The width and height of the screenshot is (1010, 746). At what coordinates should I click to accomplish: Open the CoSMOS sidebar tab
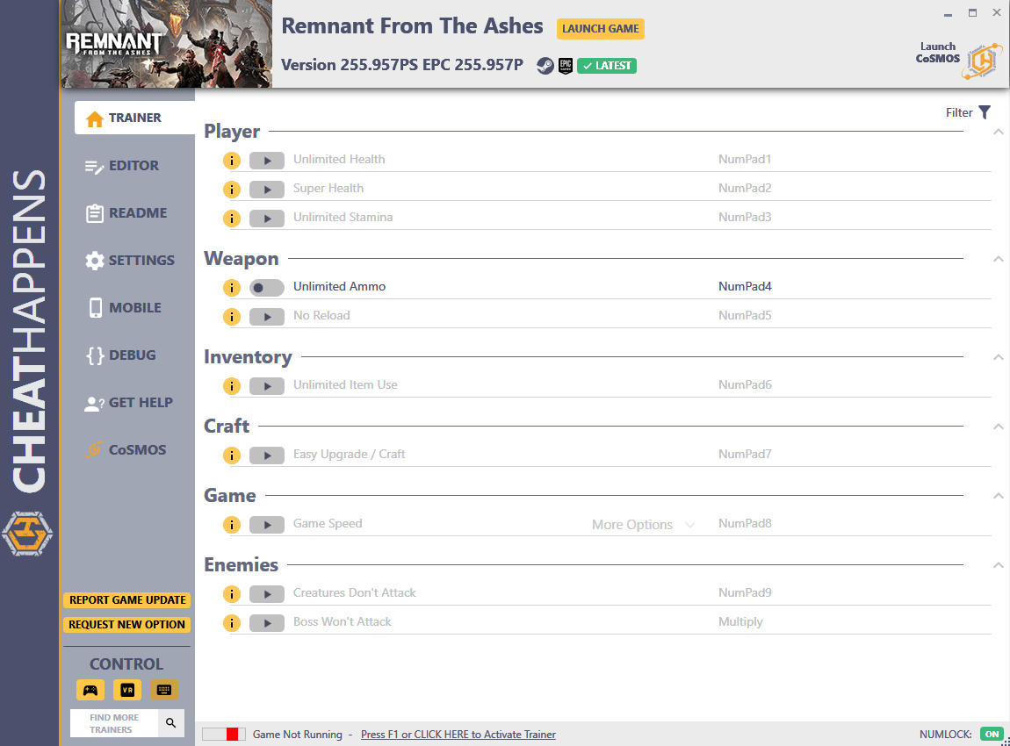click(126, 450)
